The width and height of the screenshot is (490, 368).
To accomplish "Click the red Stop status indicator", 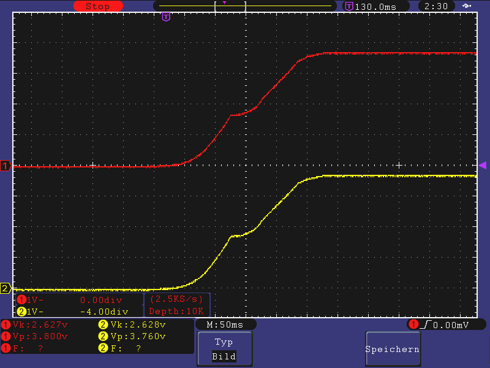I will (97, 6).
